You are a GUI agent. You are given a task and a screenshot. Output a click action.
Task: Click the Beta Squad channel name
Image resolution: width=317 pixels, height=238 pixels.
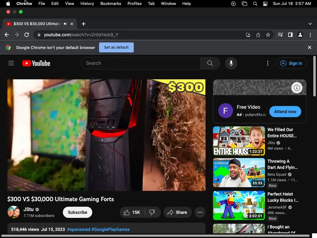click(277, 174)
